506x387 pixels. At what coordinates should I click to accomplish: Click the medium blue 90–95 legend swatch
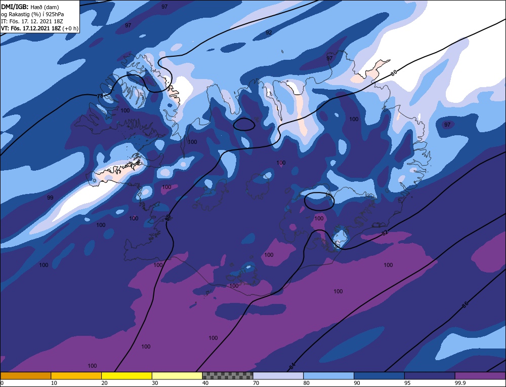[x=379, y=375]
